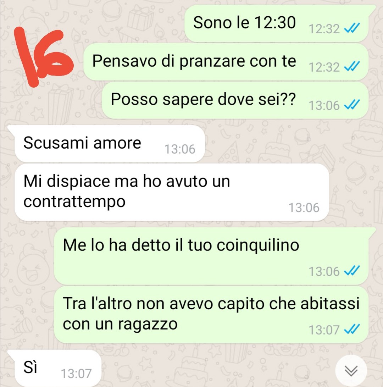Viewport: 383px width, 387px height.
Task: Tap the 13:06 timestamp on 'contrattempo' message
Action: click(x=304, y=208)
